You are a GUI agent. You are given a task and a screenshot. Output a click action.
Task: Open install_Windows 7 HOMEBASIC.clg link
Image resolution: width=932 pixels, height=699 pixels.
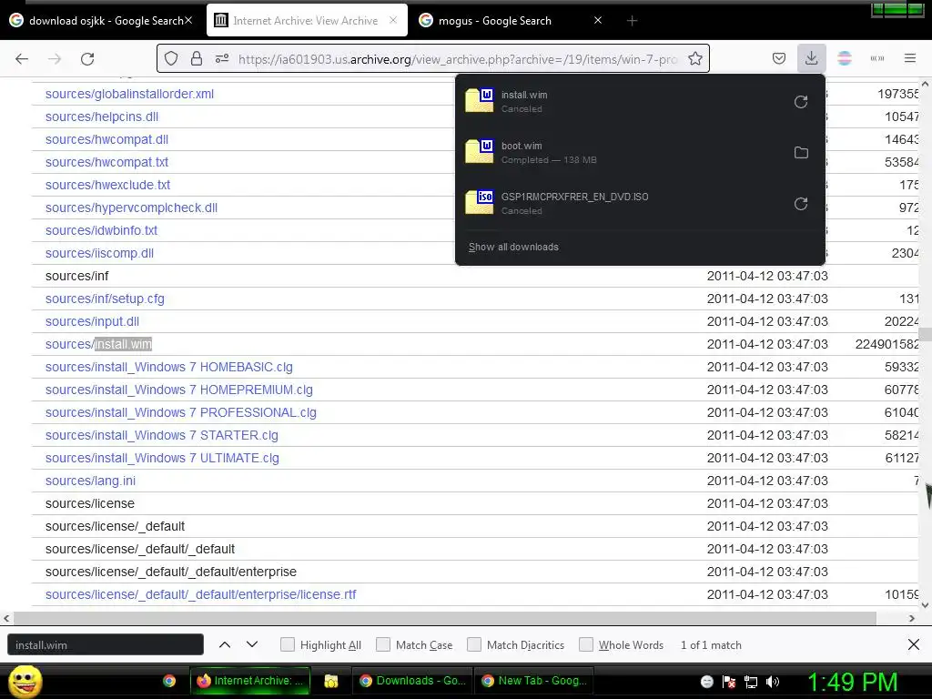(x=168, y=368)
